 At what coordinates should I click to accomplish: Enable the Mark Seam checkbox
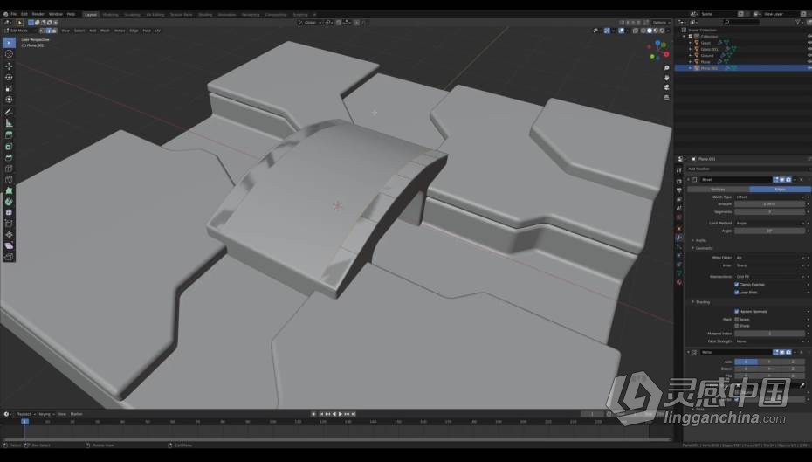click(736, 319)
